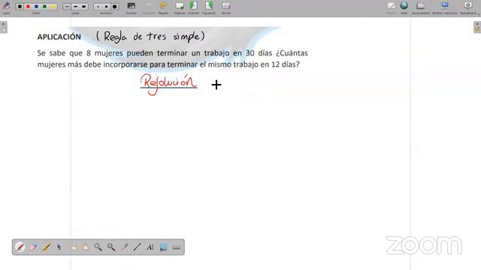This screenshot has height=270, width=481.
Task: Select the yellow pen color
Action: click(x=53, y=7)
